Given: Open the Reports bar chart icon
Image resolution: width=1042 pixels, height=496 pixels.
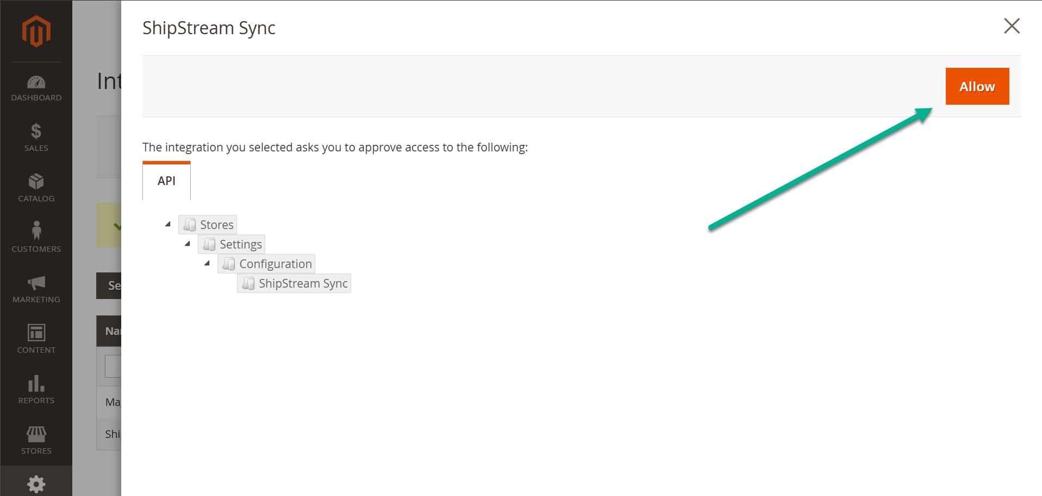Looking at the screenshot, I should tap(36, 384).
